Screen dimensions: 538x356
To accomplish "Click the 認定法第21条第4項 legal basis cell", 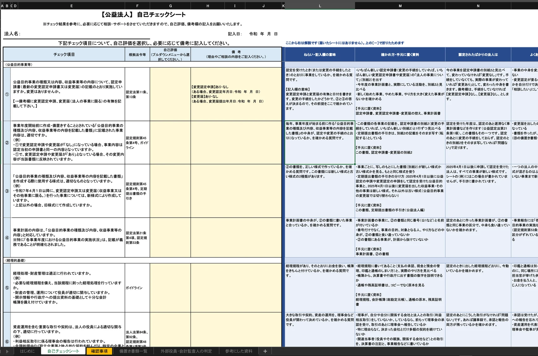I will (x=137, y=238).
